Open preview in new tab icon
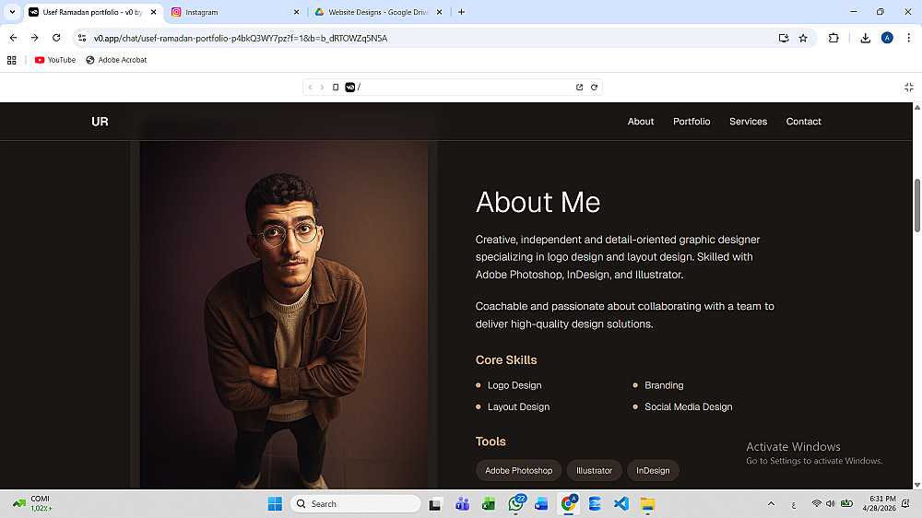 coord(579,87)
